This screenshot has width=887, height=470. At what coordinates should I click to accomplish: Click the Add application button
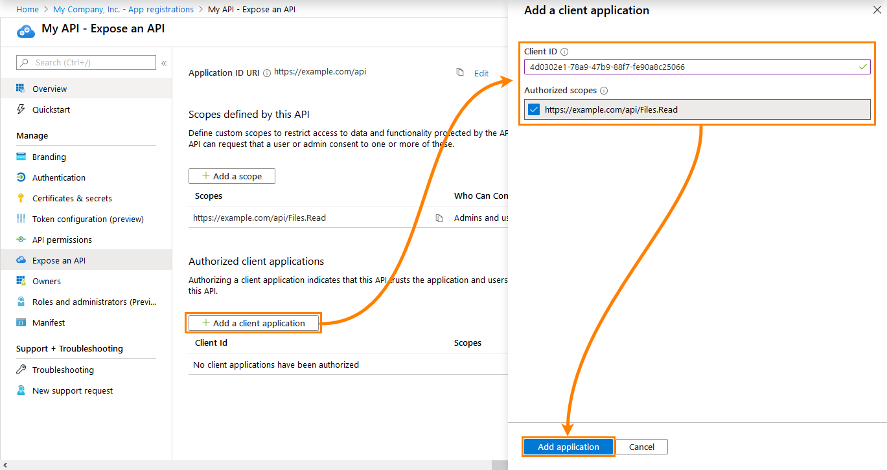click(x=568, y=447)
